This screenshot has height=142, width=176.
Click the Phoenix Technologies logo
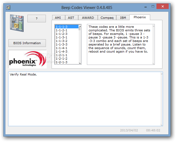[x=27, y=59]
